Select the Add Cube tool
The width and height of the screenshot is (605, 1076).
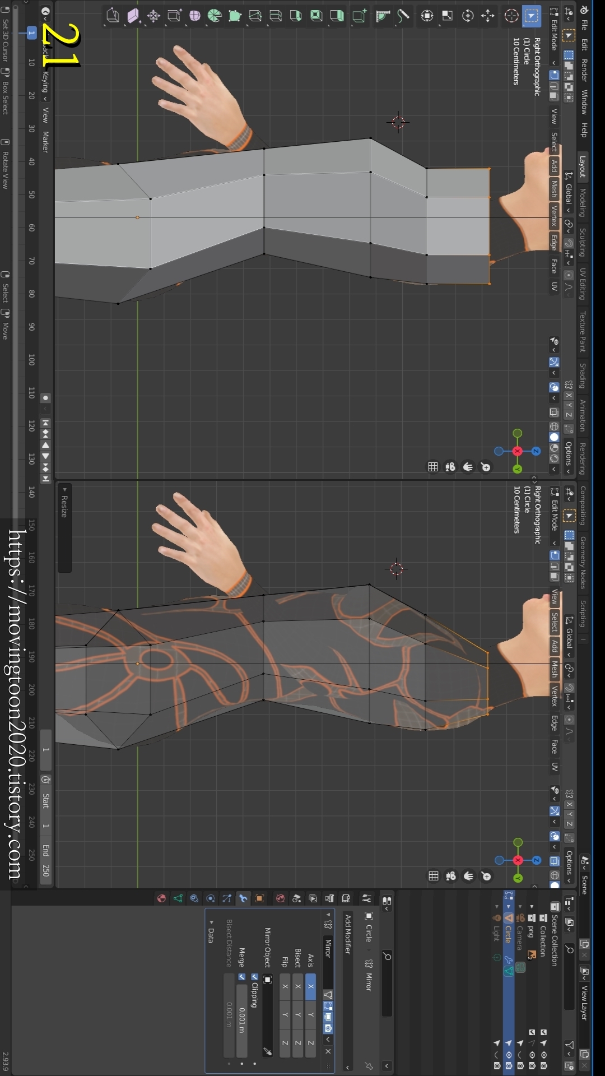tap(360, 16)
